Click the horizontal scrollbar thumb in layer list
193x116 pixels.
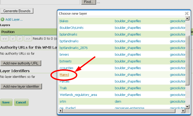click(x=119, y=111)
